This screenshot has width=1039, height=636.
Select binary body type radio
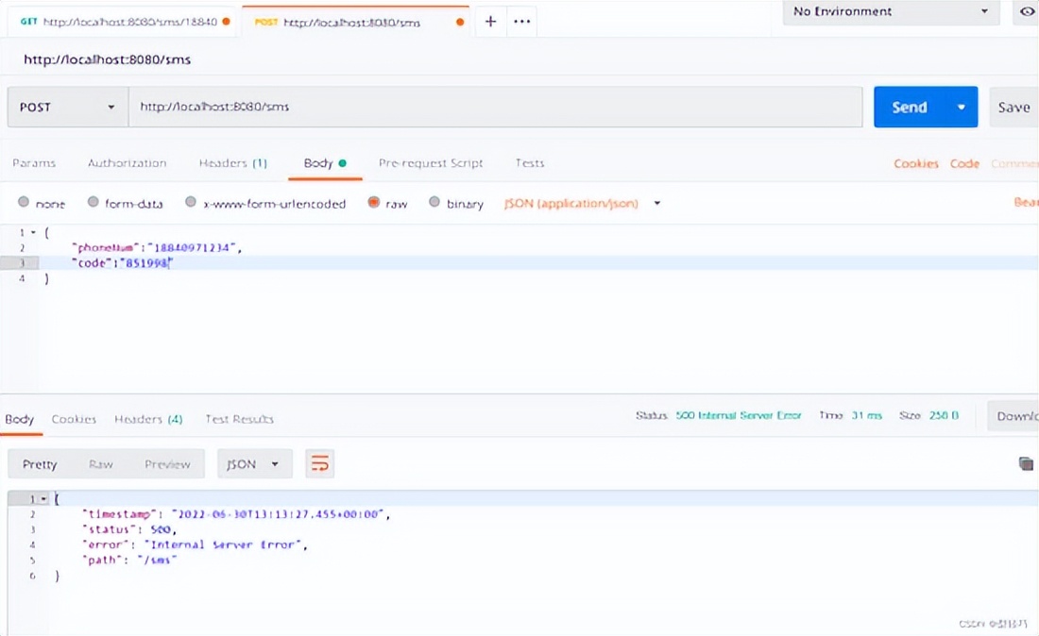pyautogui.click(x=434, y=203)
